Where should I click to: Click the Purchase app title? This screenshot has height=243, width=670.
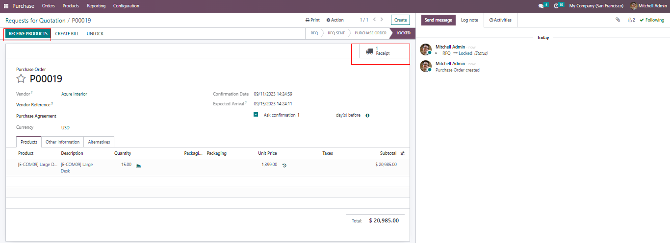pos(23,6)
